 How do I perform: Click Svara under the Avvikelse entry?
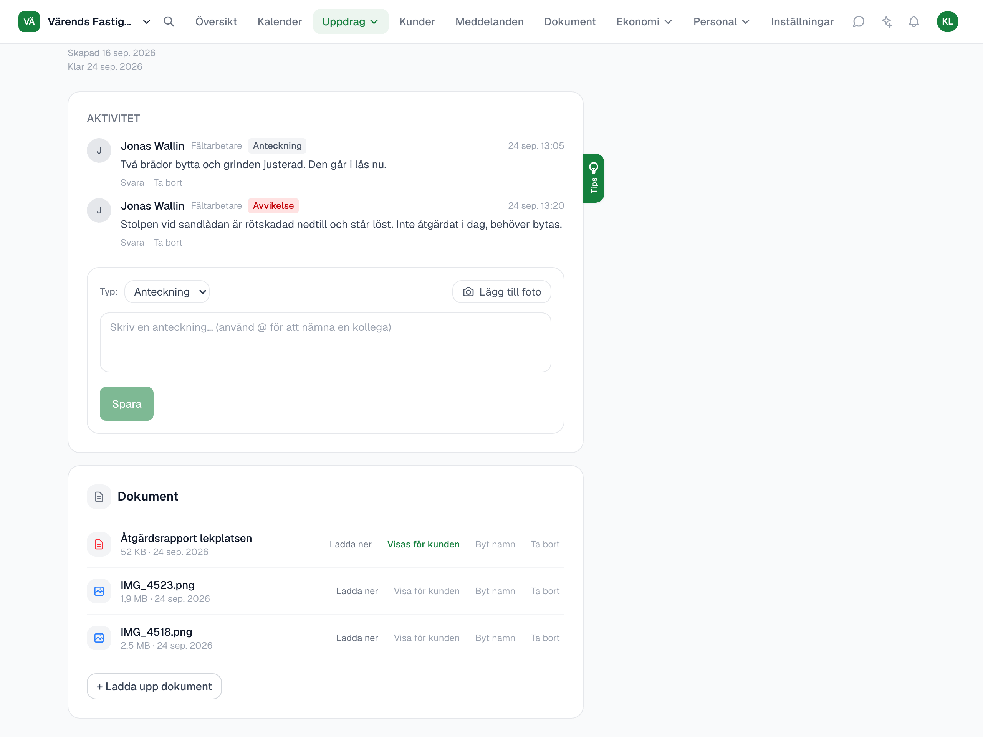[x=132, y=243]
